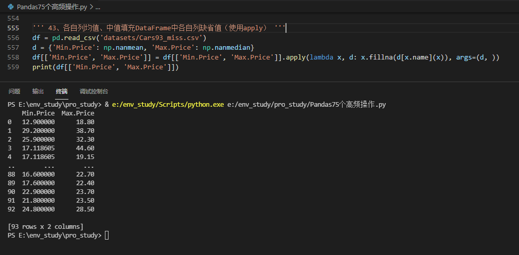Select the 终端 panel tab
Screen dimensions: 519x255
tap(62, 91)
